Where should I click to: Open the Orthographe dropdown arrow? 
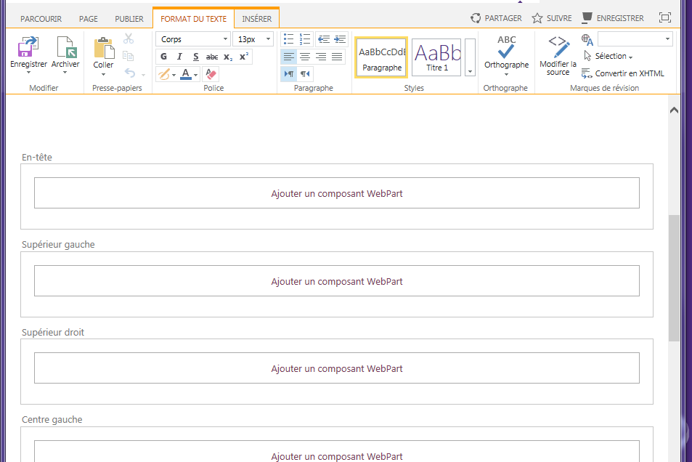click(x=506, y=74)
